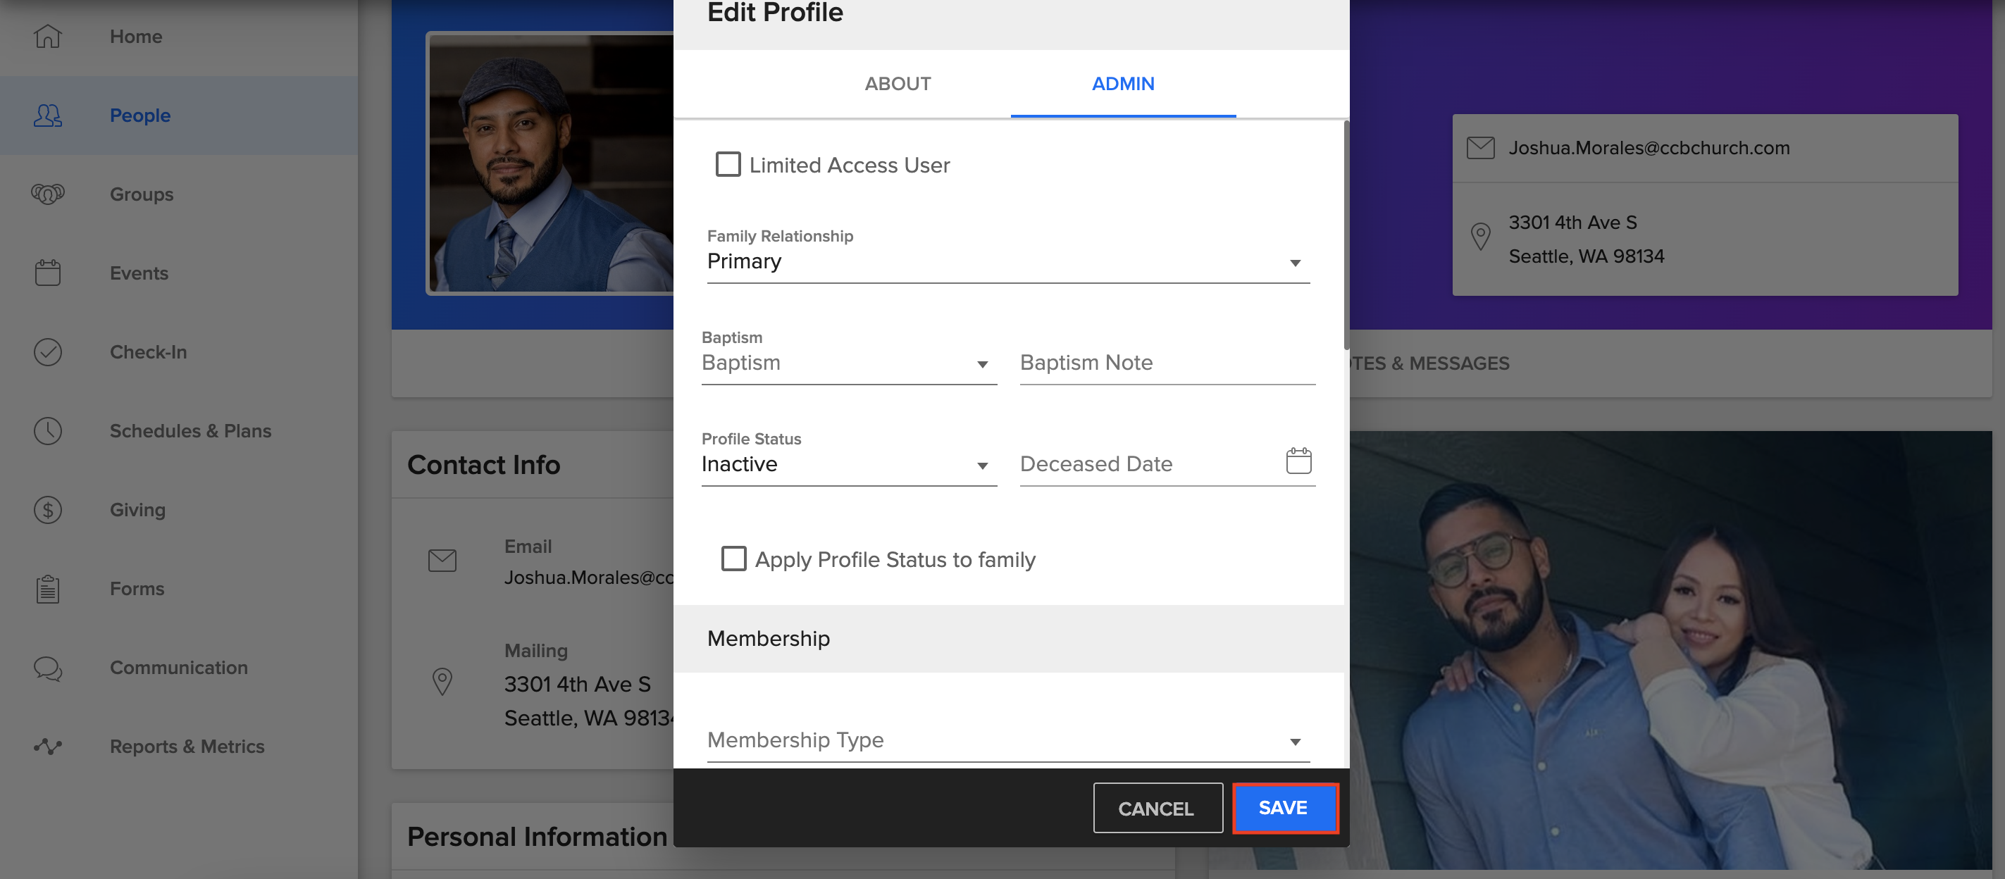Image resolution: width=2005 pixels, height=879 pixels.
Task: Click the Giving dollar icon
Action: [x=46, y=509]
